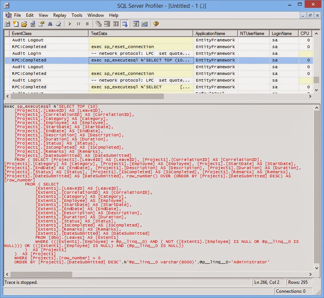Select second 'exec sp_reset_connection' TextData cell
Image resolution: width=324 pixels, height=298 pixels.
(x=141, y=74)
